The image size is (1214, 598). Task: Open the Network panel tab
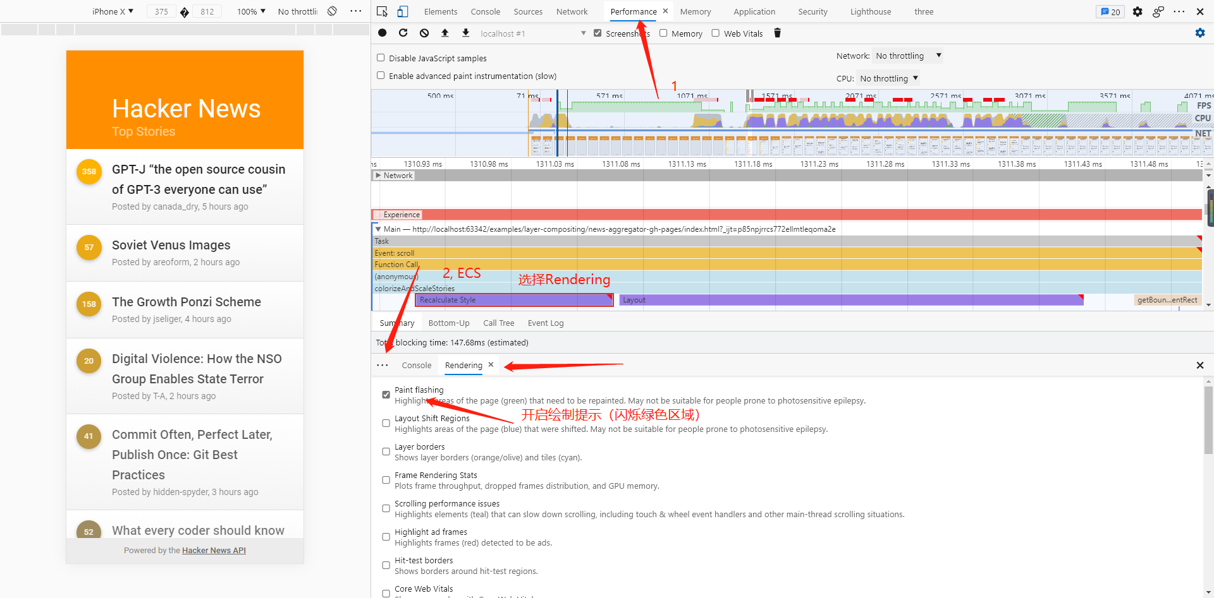pos(572,11)
